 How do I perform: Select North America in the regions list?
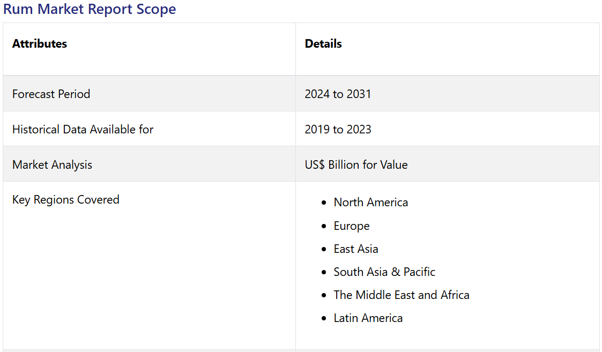(370, 203)
